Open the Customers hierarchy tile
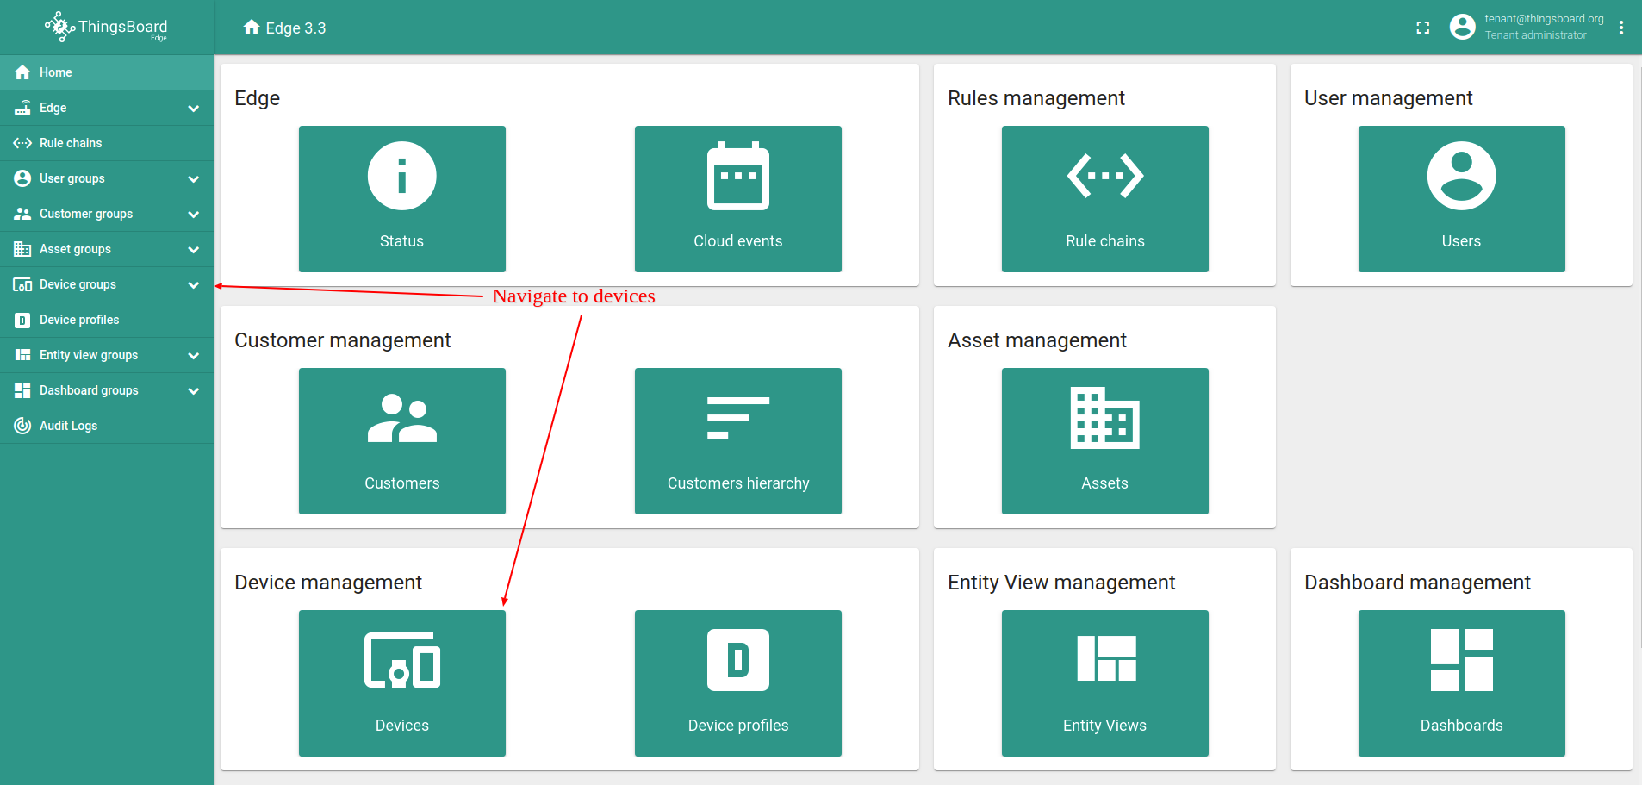Viewport: 1642px width, 785px height. 737,441
